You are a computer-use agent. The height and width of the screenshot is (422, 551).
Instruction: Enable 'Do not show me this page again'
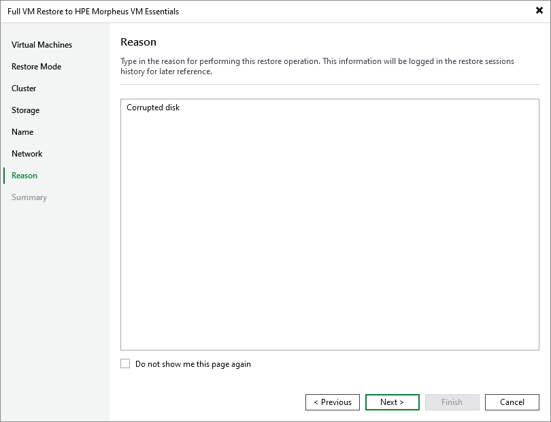pos(125,363)
